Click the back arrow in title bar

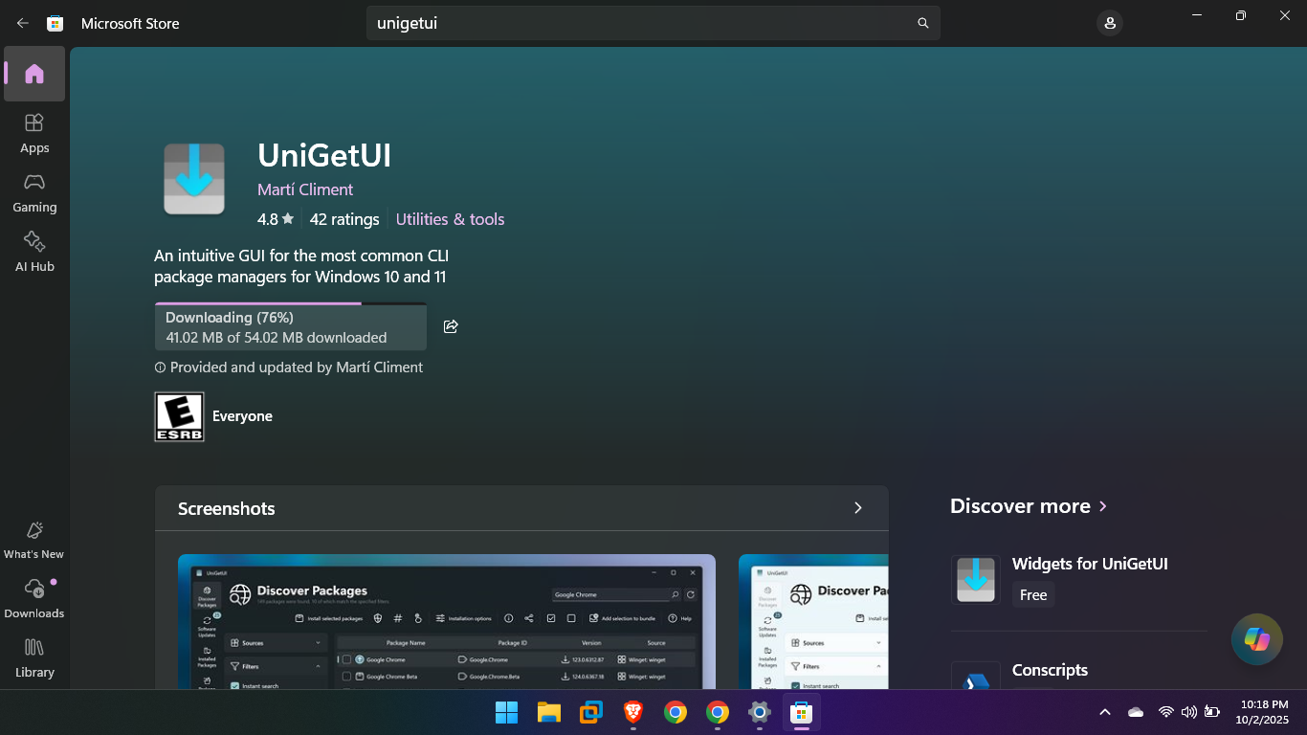pyautogui.click(x=23, y=23)
